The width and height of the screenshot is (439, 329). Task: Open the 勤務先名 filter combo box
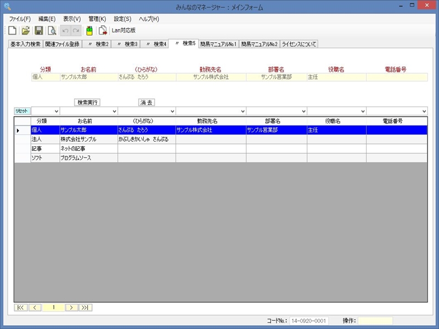243,111
